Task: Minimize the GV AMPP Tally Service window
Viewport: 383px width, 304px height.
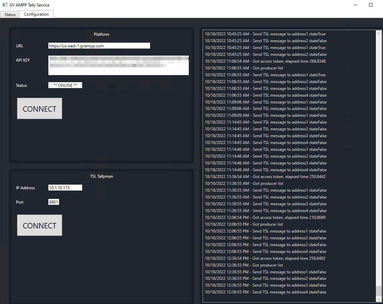Action: pyautogui.click(x=355, y=5)
